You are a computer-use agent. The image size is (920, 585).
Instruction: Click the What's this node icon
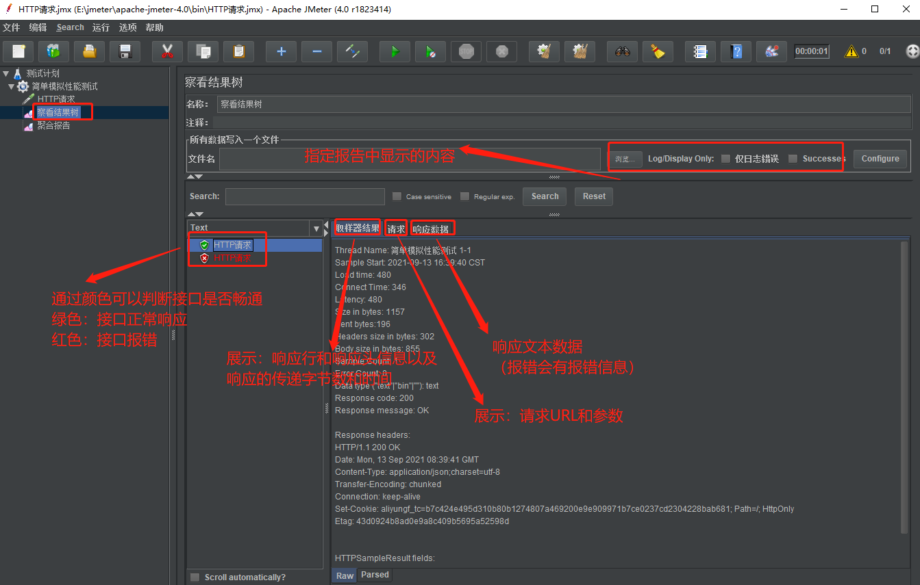click(771, 51)
